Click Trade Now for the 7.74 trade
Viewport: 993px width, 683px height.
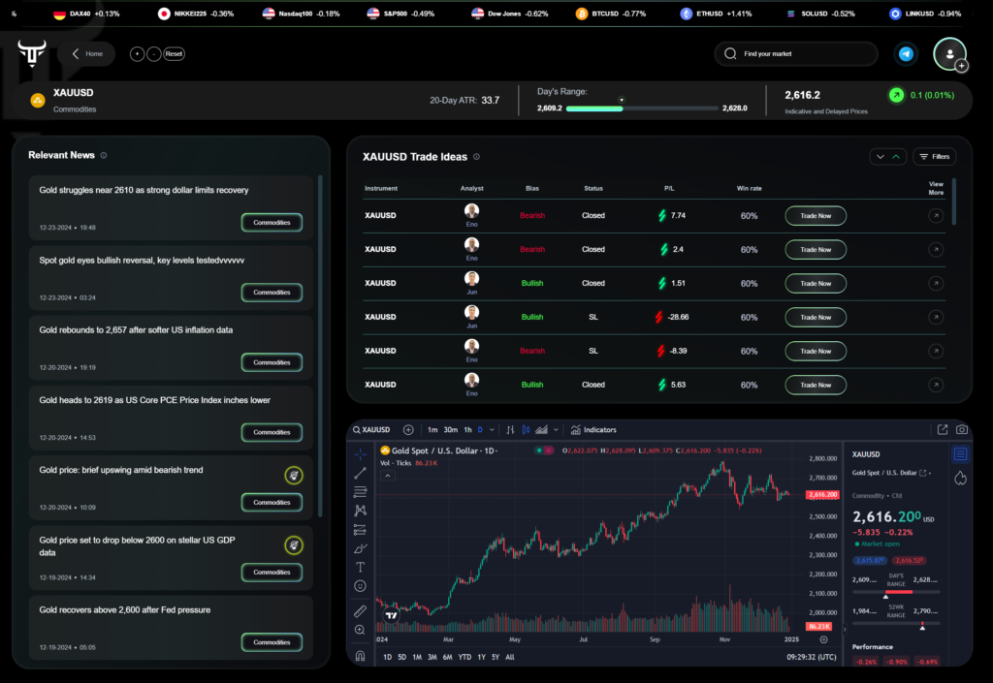[815, 216]
